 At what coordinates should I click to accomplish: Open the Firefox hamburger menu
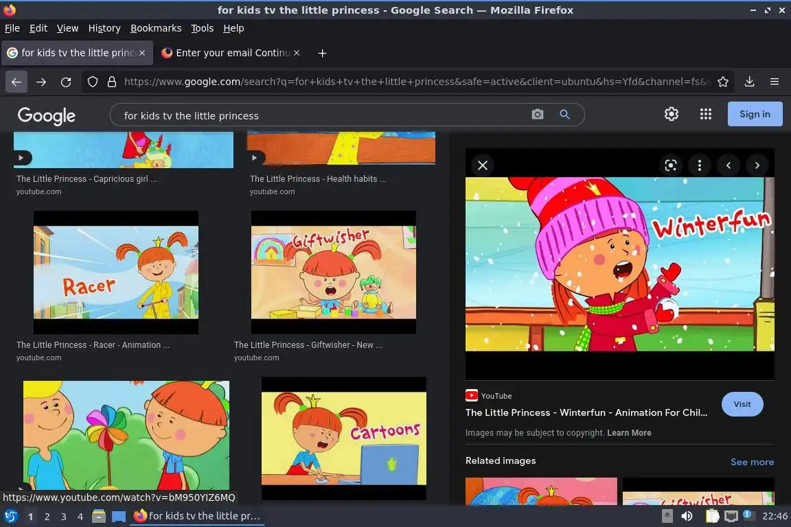coord(775,82)
